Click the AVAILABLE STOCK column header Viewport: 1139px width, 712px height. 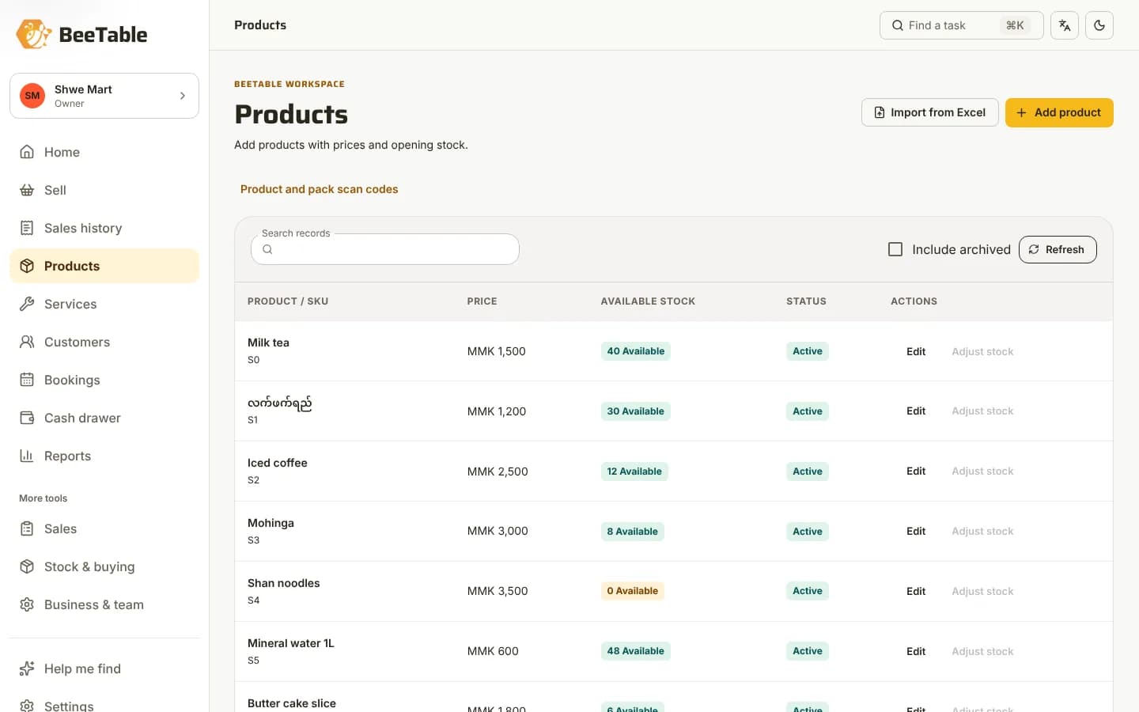click(648, 301)
